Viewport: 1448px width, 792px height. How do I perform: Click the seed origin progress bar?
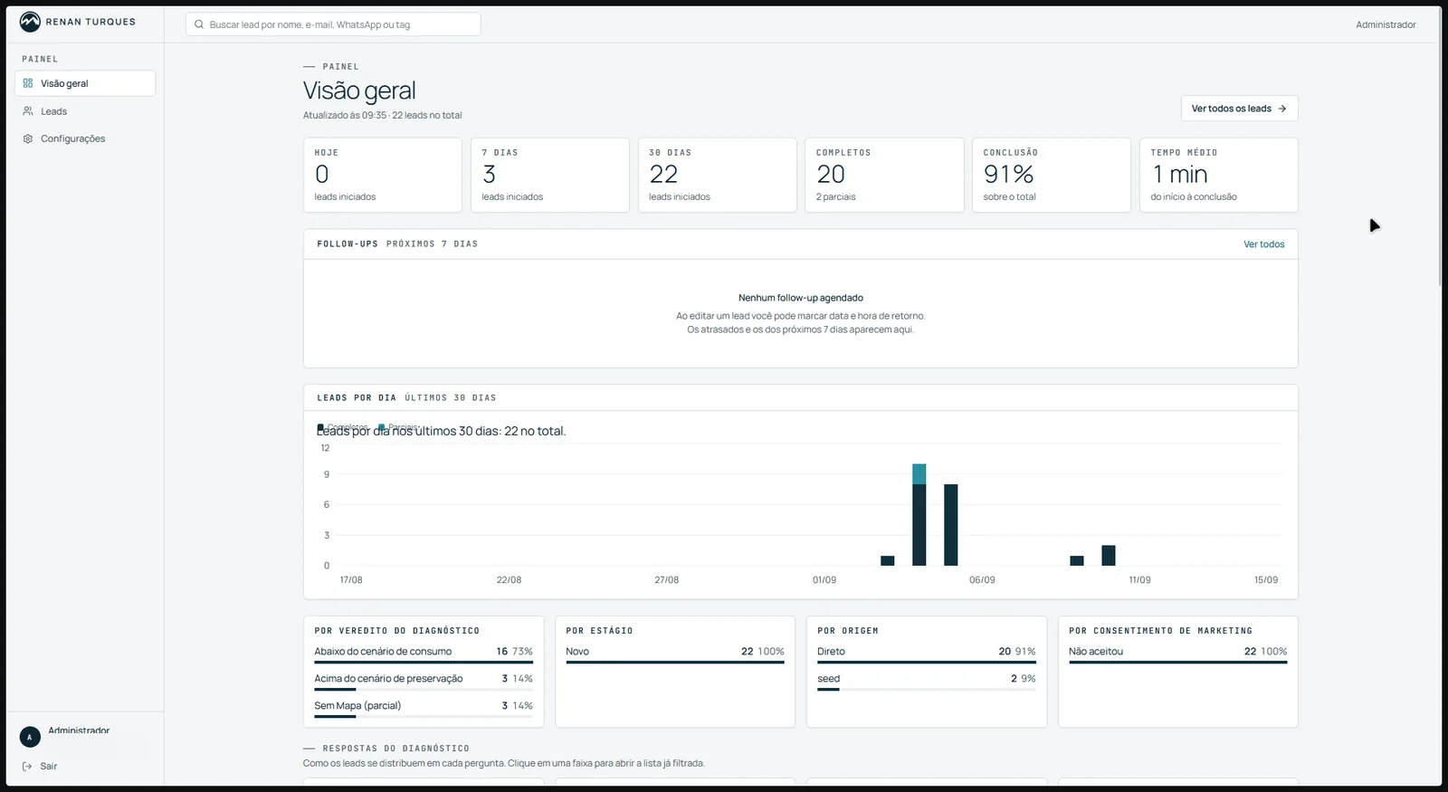coord(927,690)
